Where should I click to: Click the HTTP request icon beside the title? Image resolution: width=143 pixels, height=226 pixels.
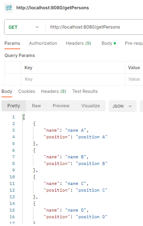pos(9,8)
